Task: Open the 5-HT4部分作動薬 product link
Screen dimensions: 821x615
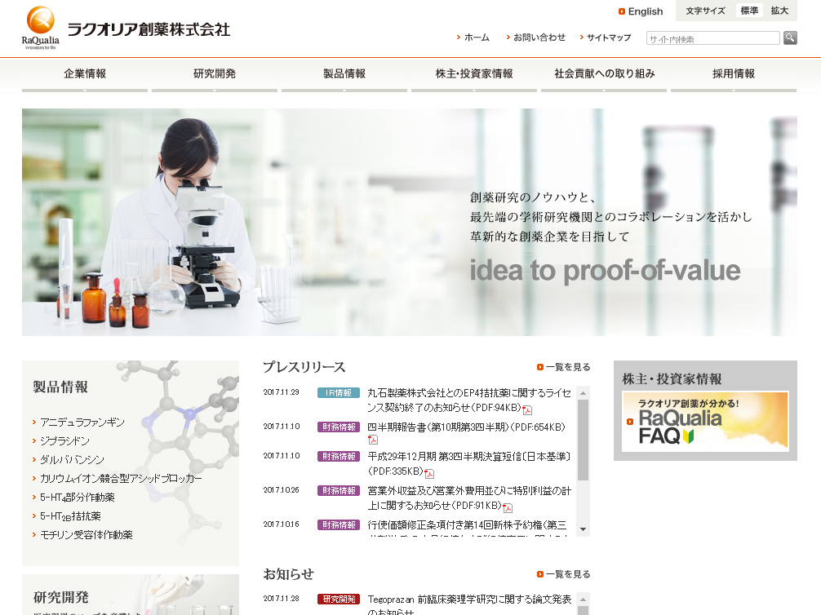Action: (x=78, y=498)
